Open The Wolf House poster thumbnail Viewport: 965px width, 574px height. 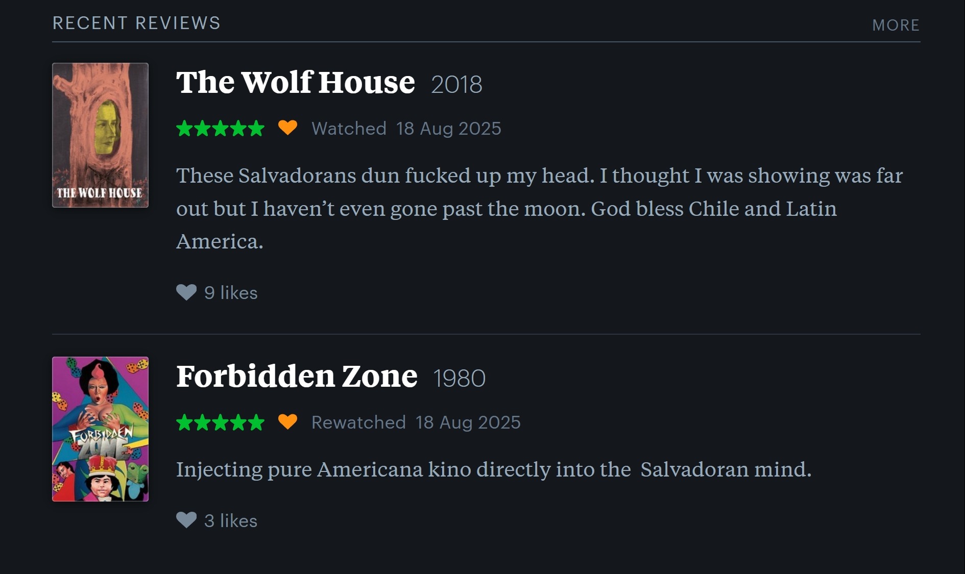click(101, 135)
